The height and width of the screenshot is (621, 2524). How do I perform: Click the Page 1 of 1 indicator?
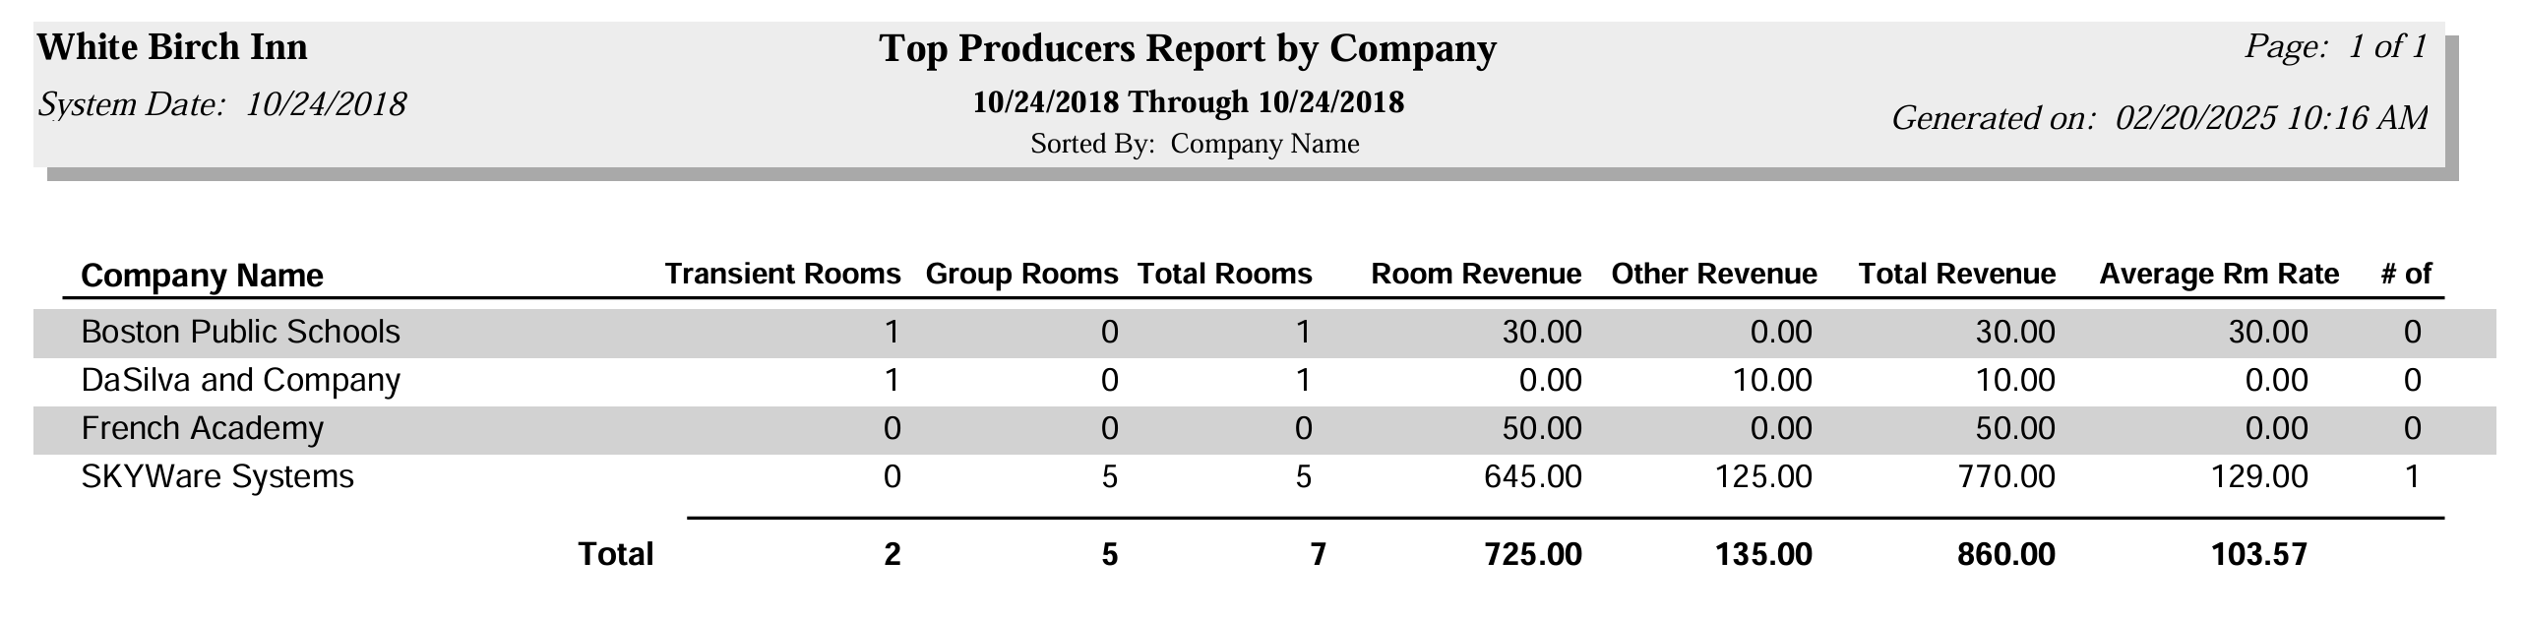(x=2336, y=46)
